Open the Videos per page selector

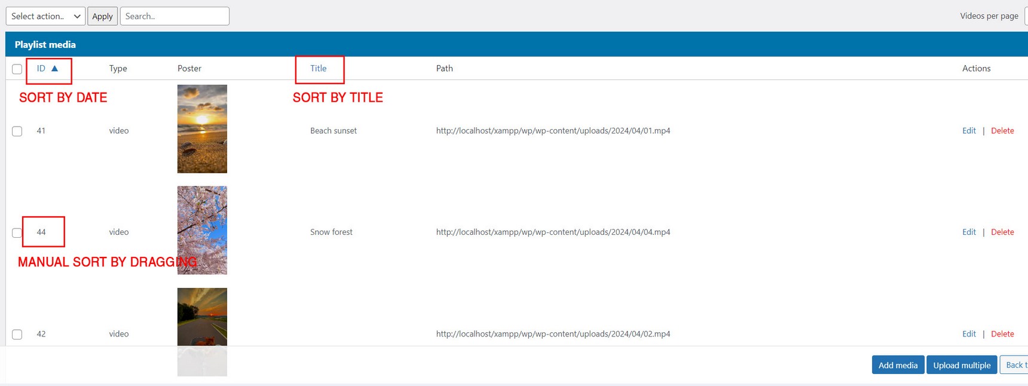(1026, 16)
